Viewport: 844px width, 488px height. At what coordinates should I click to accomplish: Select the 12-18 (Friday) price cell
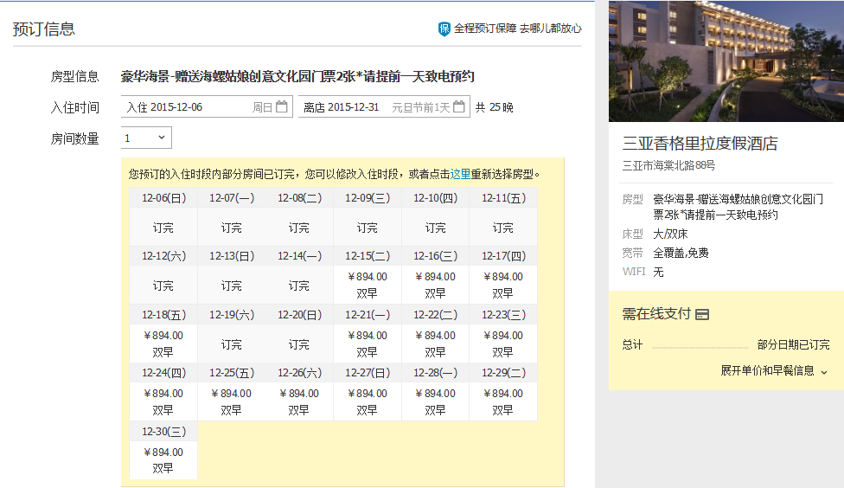163,343
